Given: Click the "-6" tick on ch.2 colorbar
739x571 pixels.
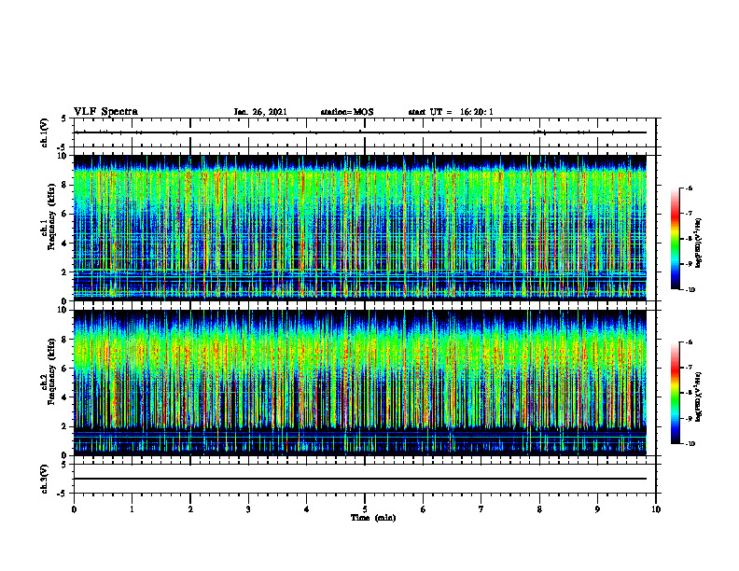Looking at the screenshot, I should [689, 342].
